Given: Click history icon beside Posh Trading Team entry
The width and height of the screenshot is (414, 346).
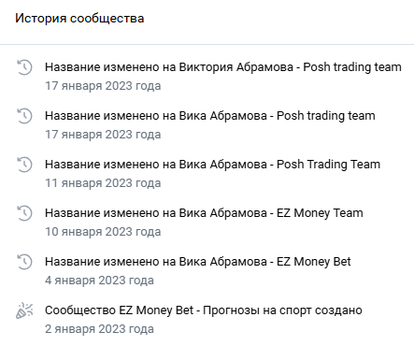Looking at the screenshot, I should pyautogui.click(x=24, y=165).
